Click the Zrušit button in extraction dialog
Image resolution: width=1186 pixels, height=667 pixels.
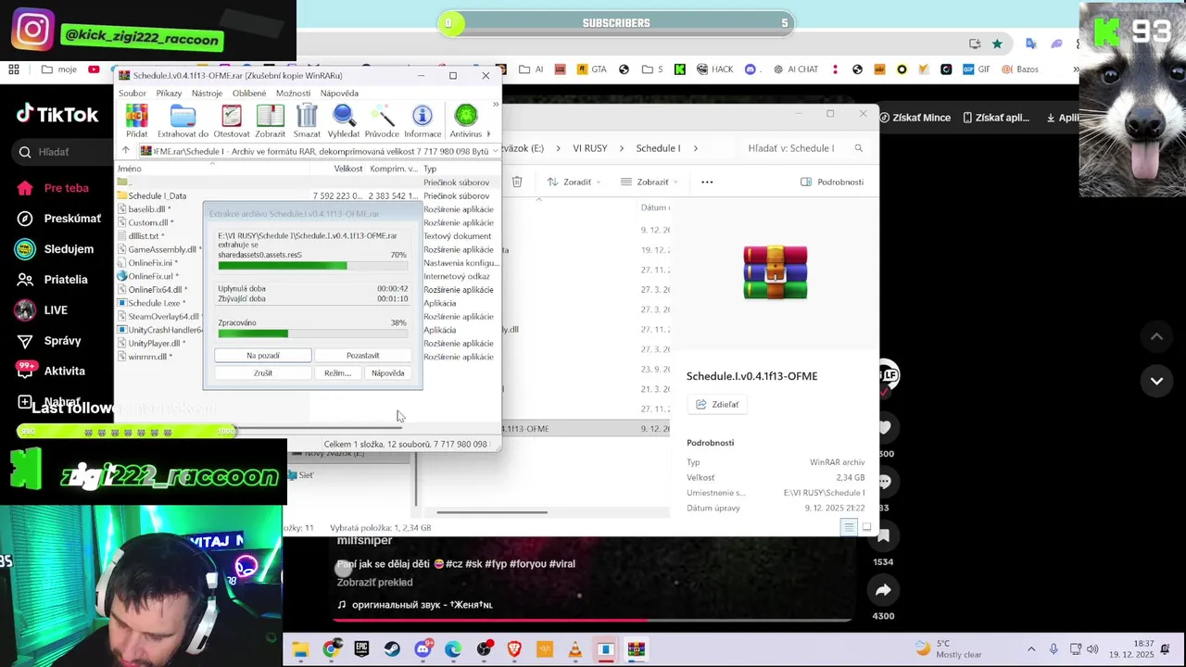point(263,373)
